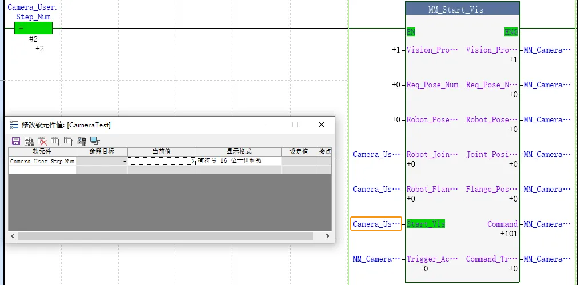Click MM_Camera… operand wired to Trigger_Ac…

[376, 259]
